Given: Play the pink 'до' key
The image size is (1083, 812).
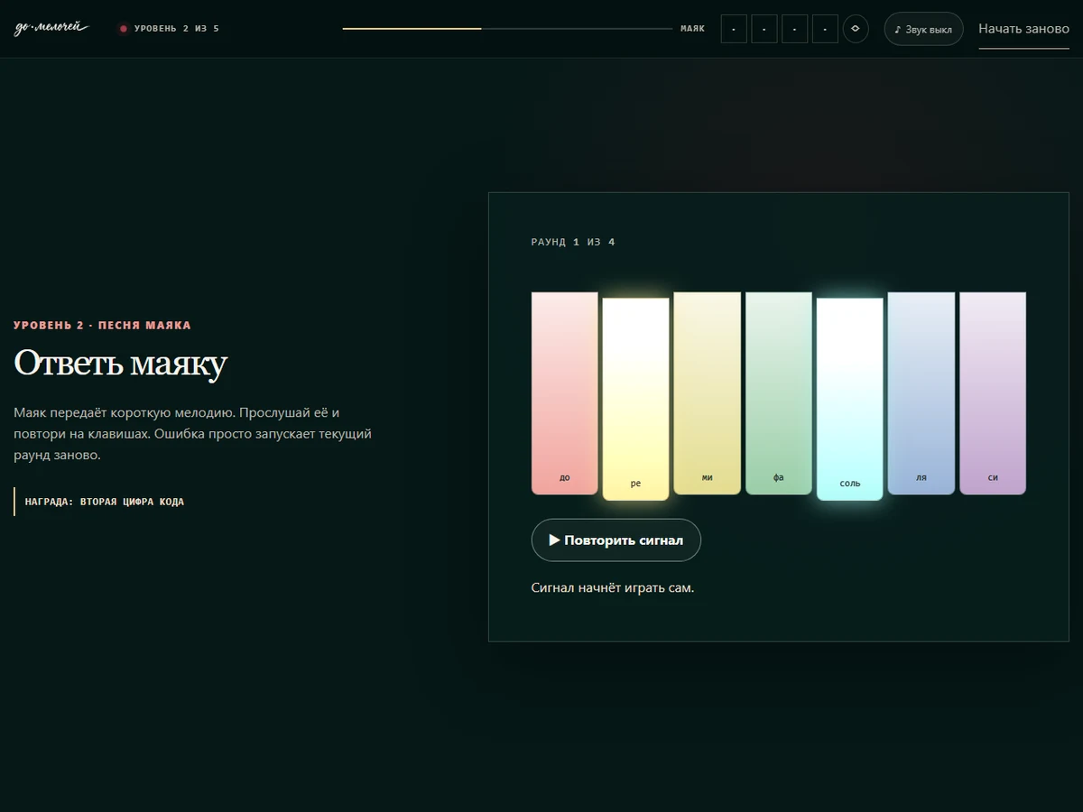Looking at the screenshot, I should 565,393.
